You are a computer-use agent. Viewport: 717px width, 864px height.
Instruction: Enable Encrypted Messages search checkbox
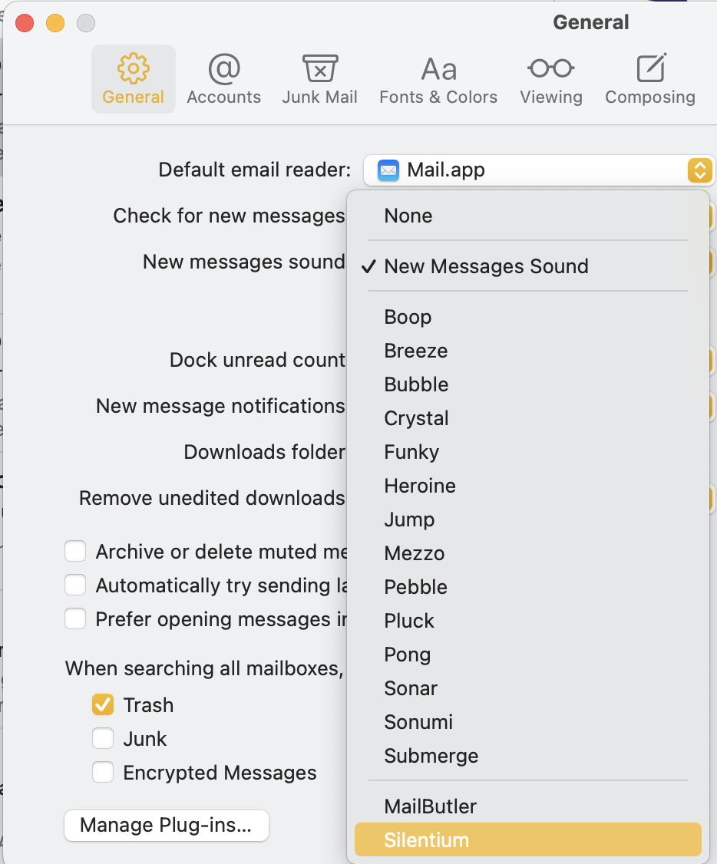pyautogui.click(x=103, y=772)
